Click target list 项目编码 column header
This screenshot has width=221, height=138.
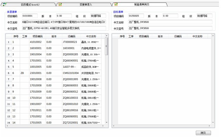click(x=144, y=36)
